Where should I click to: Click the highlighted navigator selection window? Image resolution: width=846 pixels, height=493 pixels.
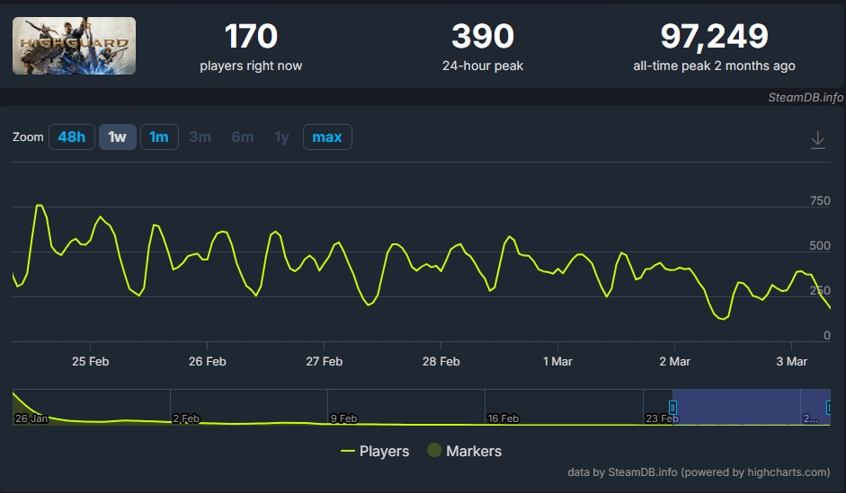coord(751,407)
